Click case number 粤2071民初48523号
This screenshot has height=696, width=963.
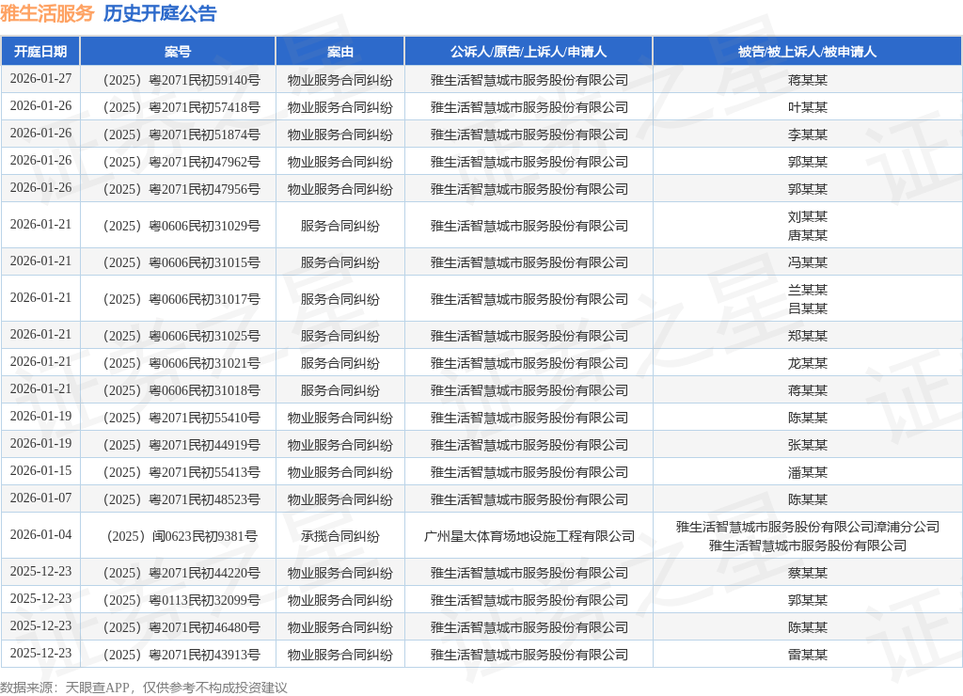coord(182,499)
